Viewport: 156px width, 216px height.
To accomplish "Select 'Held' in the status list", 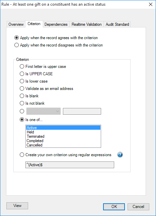I will [x=63, y=132].
